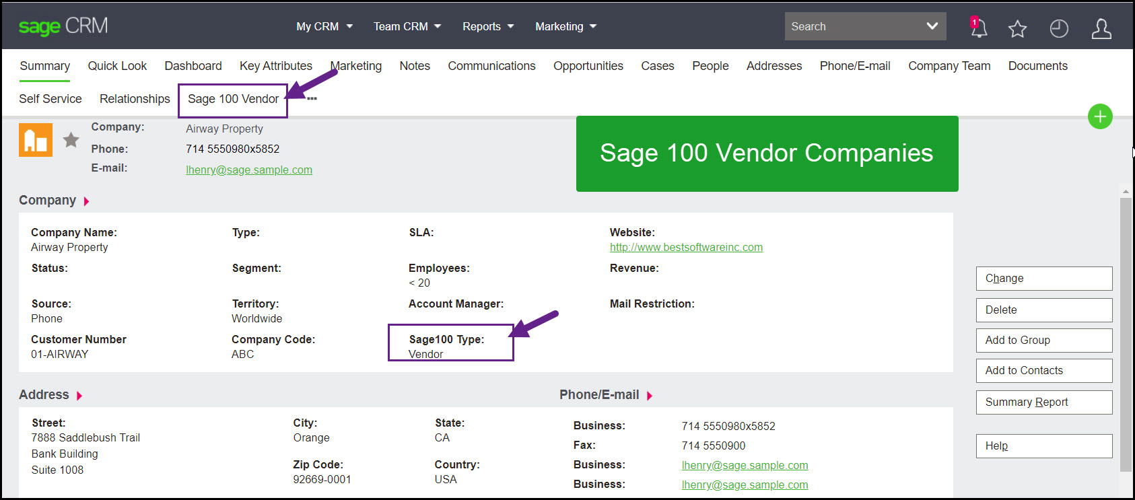Expand the My CRM menu
This screenshot has width=1135, height=500.
point(324,26)
